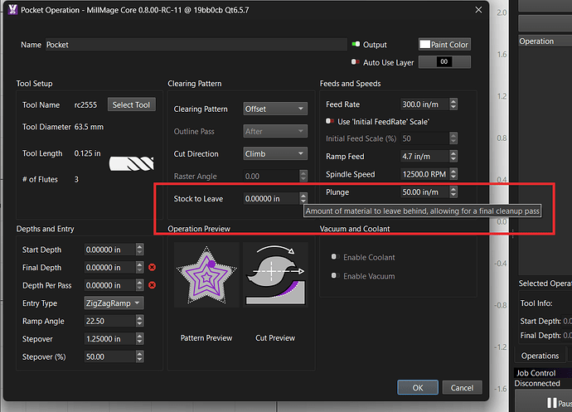572x412 pixels.
Task: Click the Name text field
Action: pos(195,45)
